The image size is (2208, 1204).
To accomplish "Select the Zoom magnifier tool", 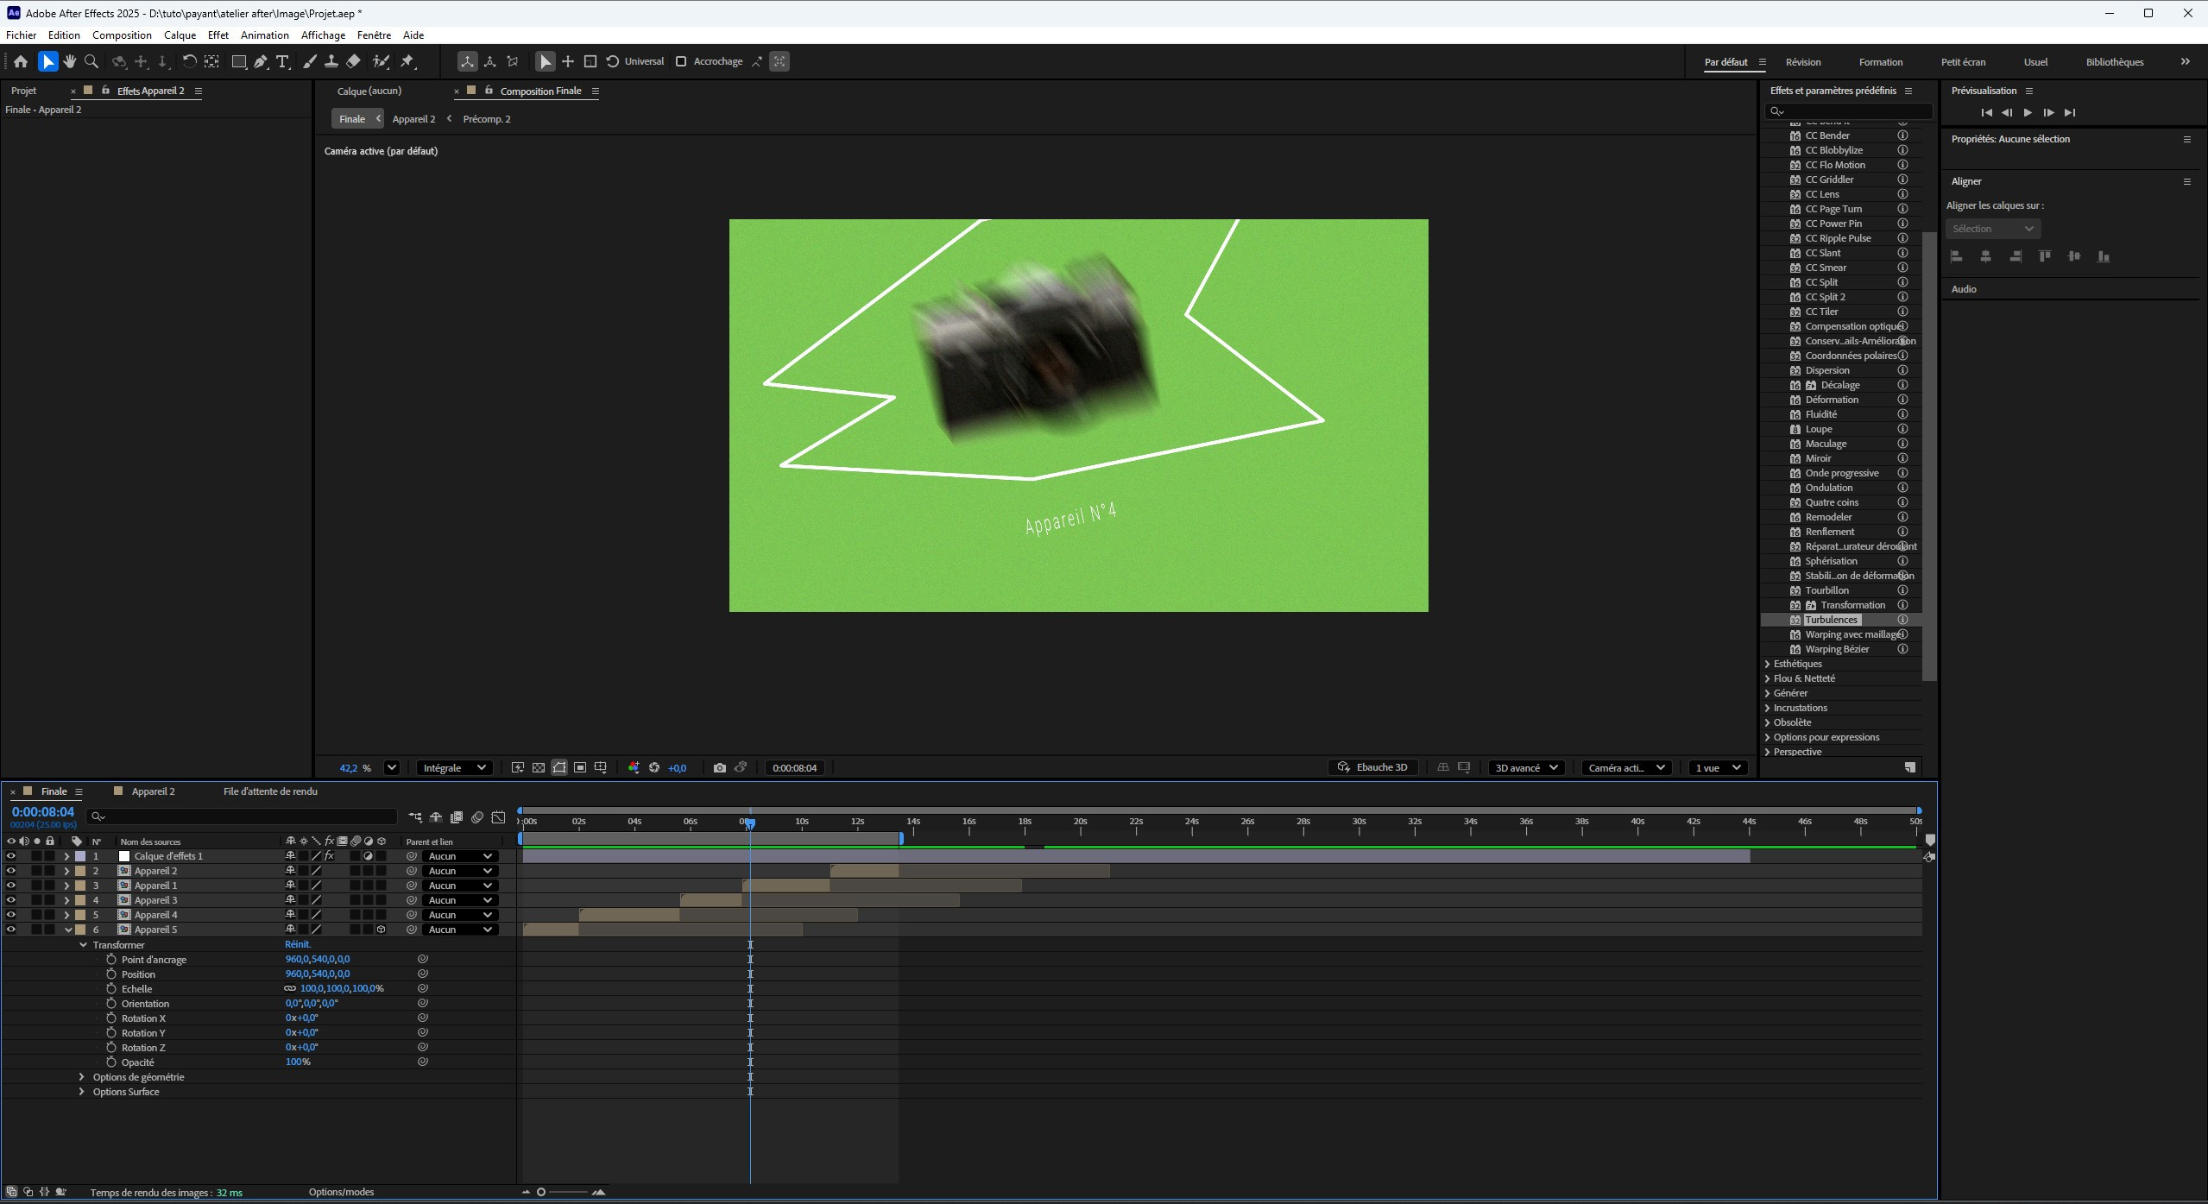I will tap(91, 61).
